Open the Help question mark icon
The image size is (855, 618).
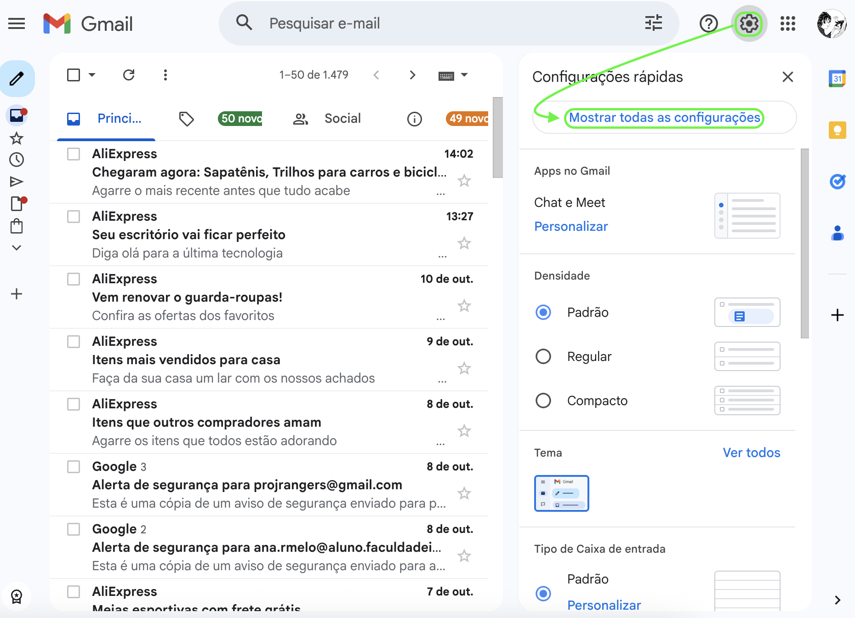click(708, 23)
